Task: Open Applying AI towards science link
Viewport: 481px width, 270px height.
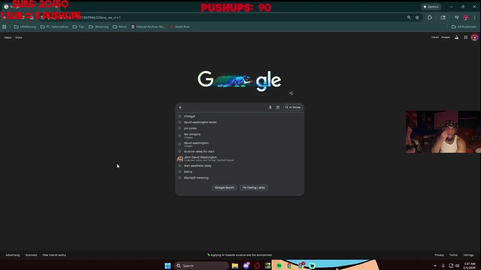Action: (239, 255)
